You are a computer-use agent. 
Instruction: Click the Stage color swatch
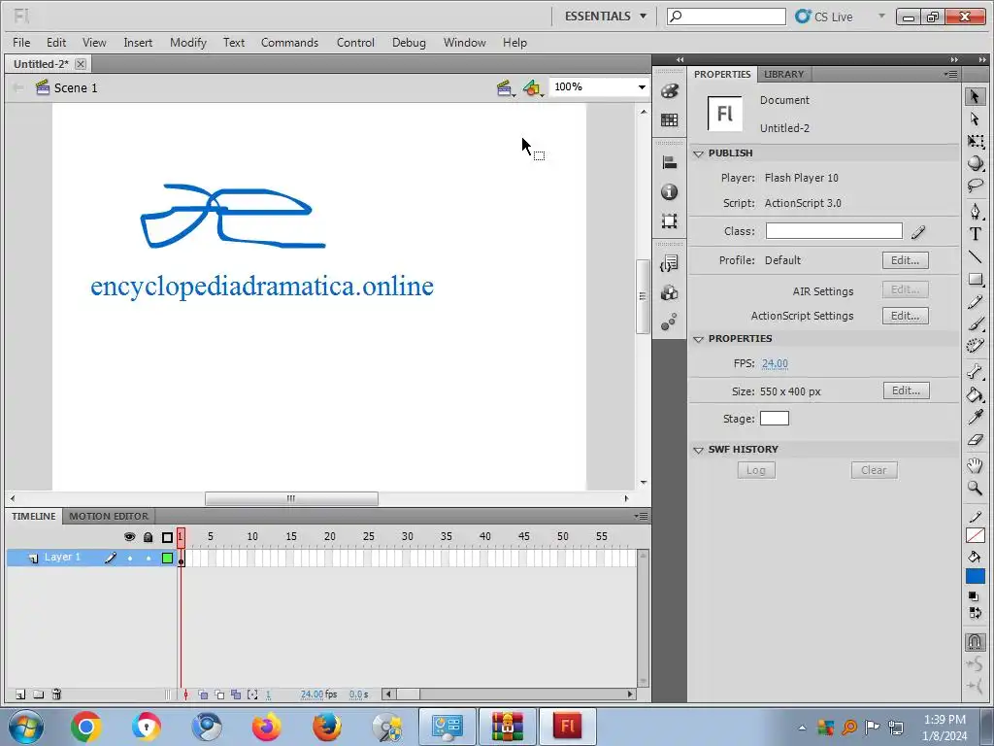[x=775, y=419]
